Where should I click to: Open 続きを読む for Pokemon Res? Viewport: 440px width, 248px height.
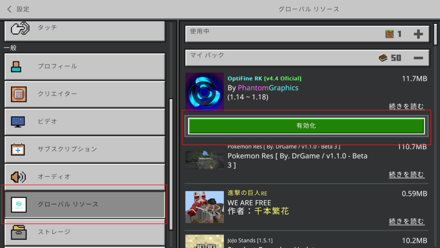click(406, 174)
